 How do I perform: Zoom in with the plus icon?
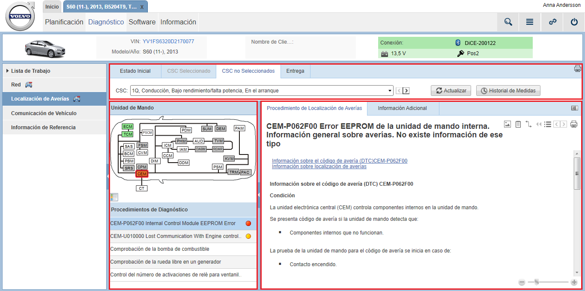pos(574,282)
